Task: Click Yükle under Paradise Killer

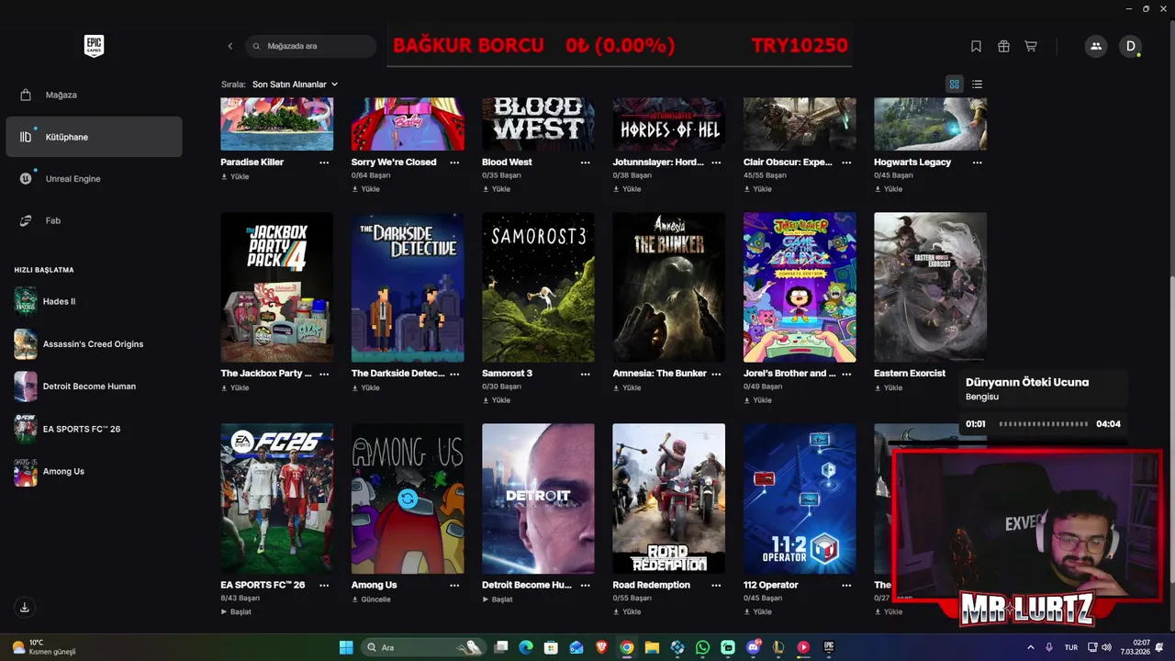Action: coord(235,176)
